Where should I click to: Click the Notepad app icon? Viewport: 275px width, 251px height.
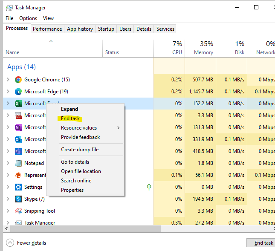pyautogui.click(x=18, y=163)
